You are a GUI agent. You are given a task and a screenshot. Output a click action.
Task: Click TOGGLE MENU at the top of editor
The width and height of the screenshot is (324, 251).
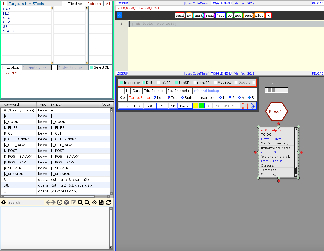pos(222,3)
